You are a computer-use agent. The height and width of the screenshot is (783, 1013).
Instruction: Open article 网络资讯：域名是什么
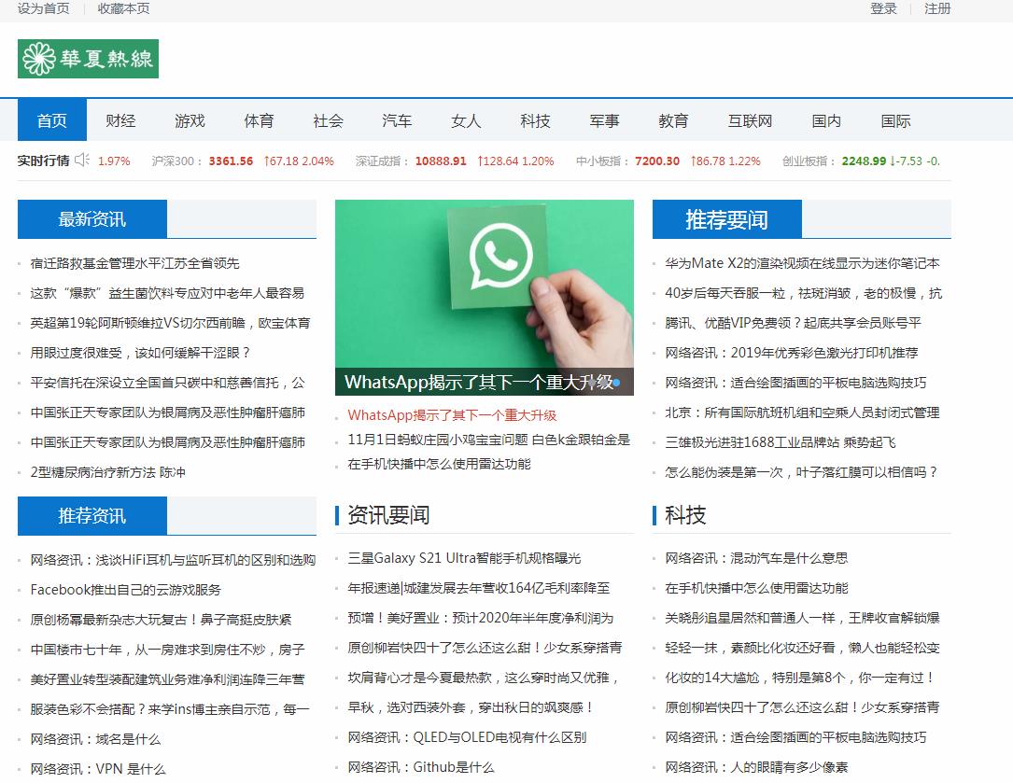tap(95, 738)
